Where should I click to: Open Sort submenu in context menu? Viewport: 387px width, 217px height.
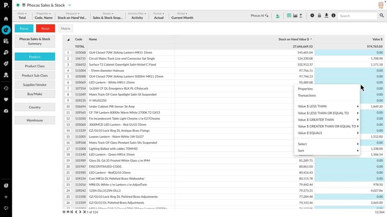pyautogui.click(x=327, y=151)
